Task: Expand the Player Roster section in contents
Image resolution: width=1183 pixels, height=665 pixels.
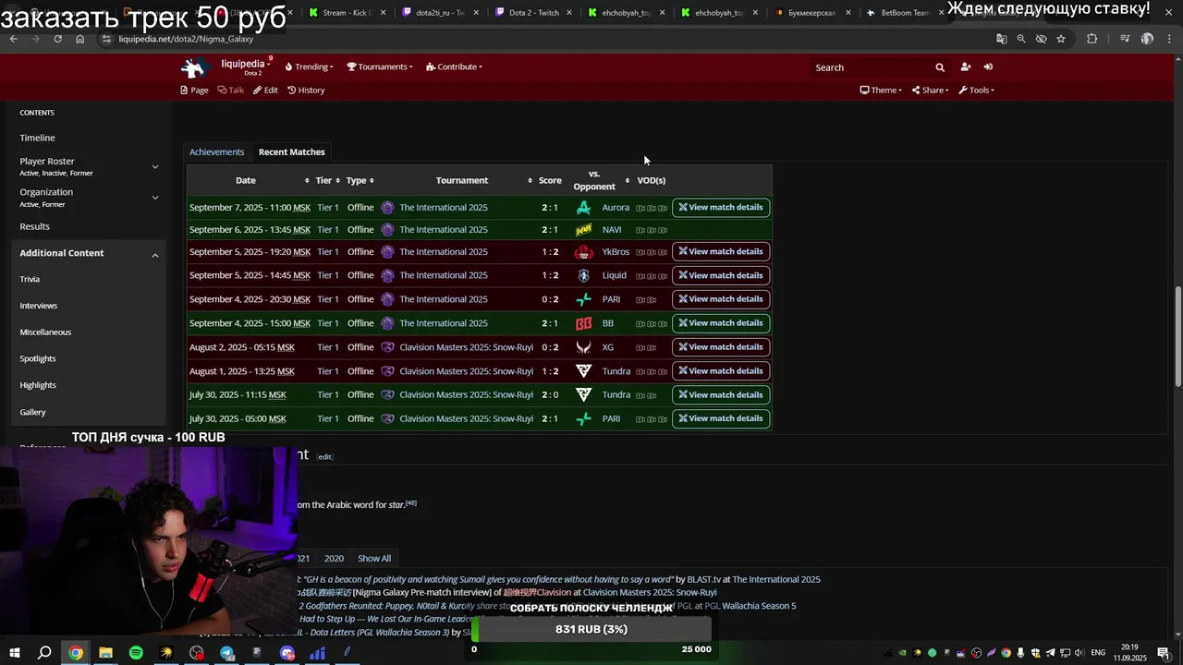Action: [155, 166]
